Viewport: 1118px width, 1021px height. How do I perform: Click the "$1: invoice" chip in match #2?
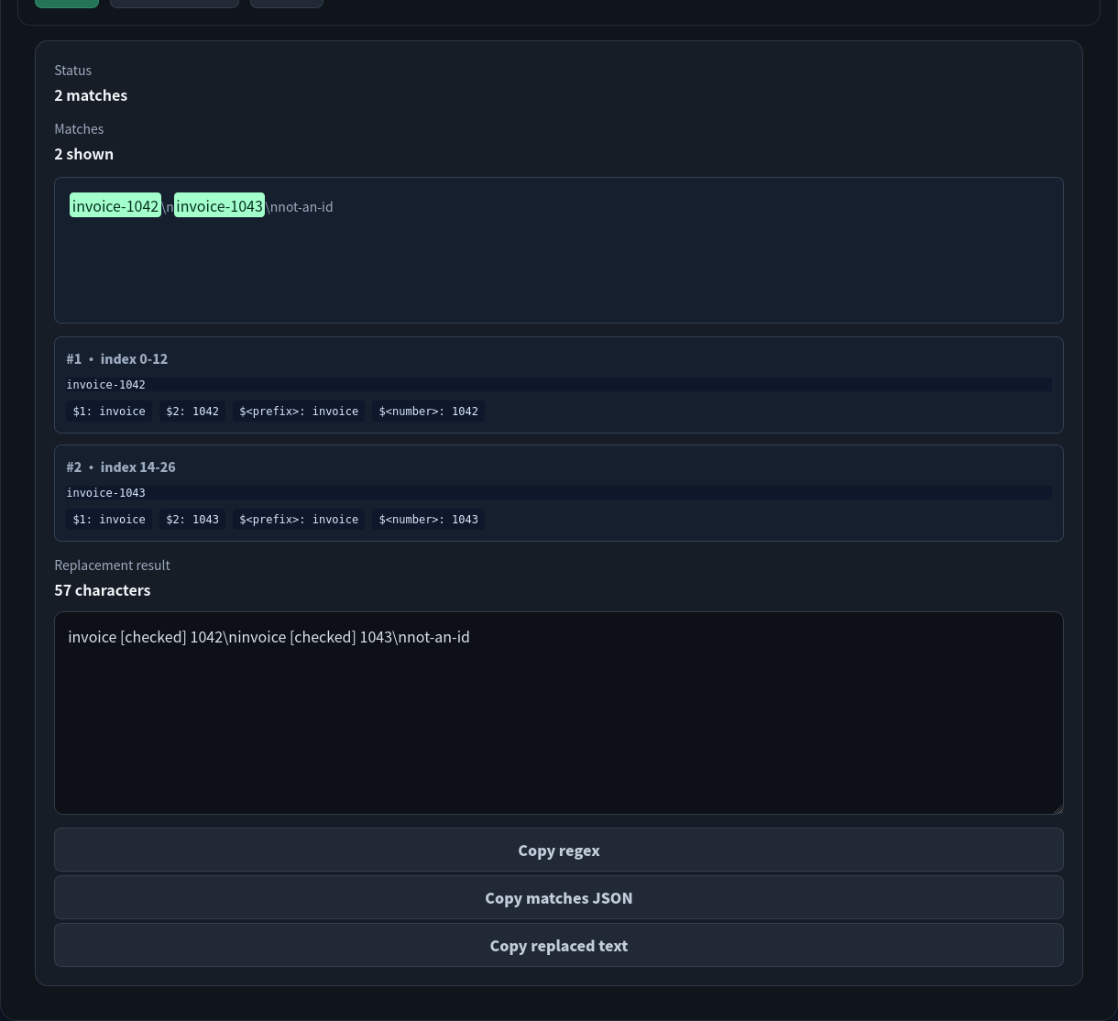pos(109,520)
